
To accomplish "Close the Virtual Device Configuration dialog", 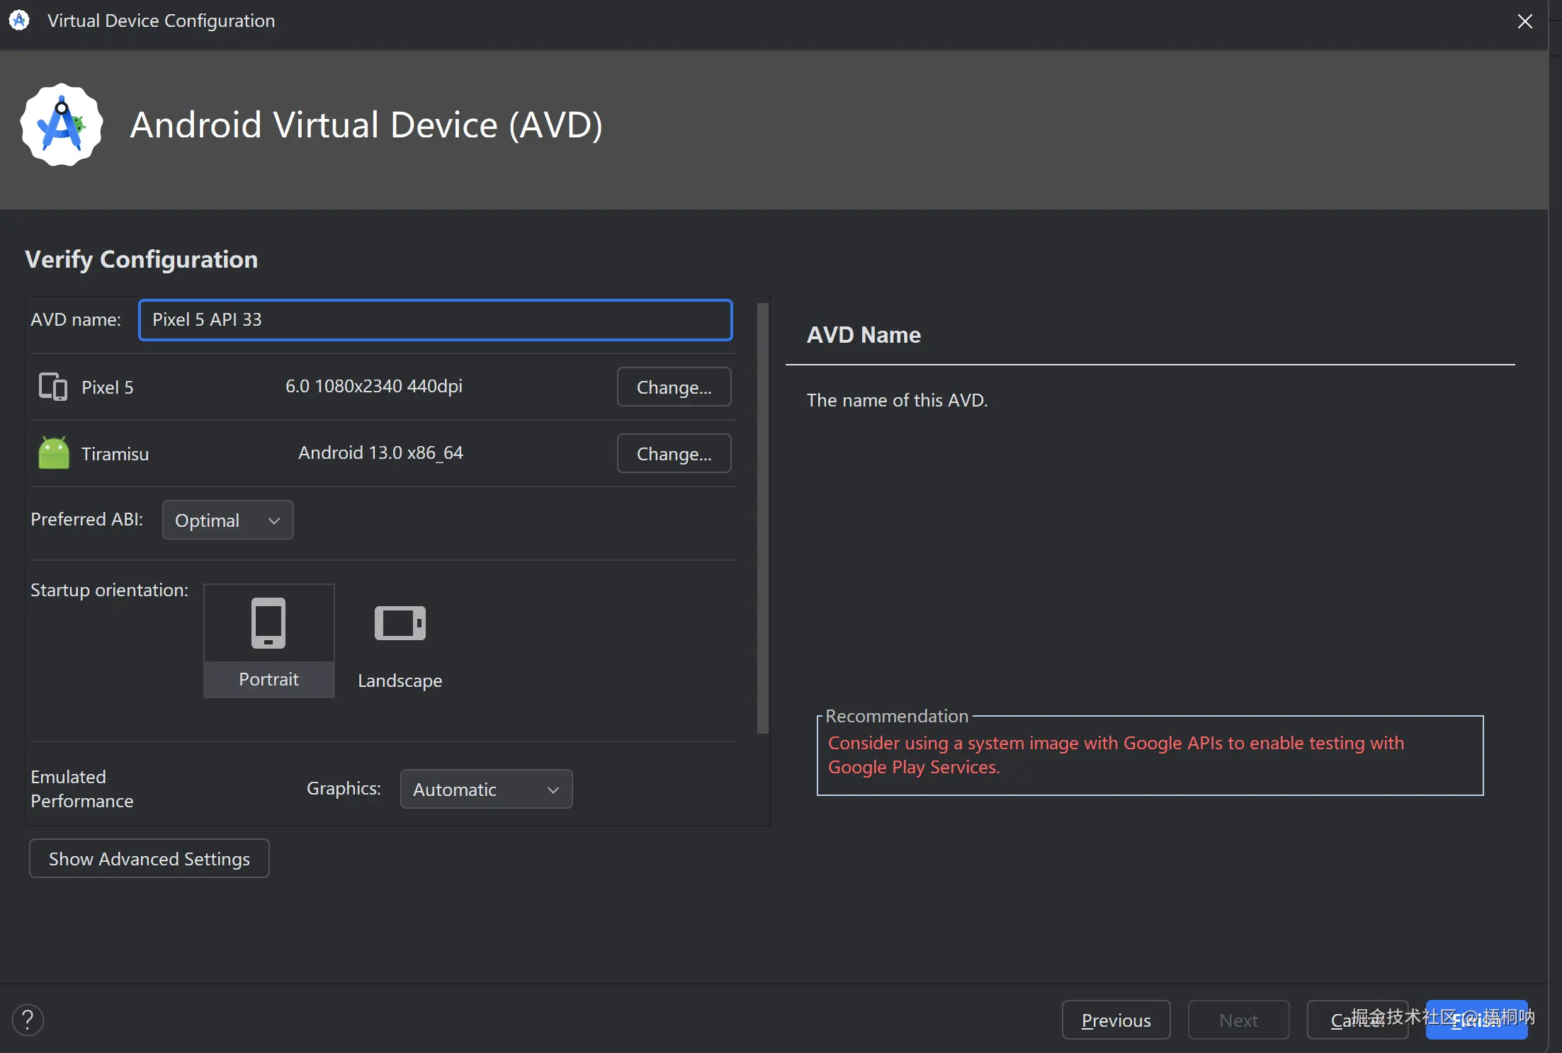I will 1525,21.
